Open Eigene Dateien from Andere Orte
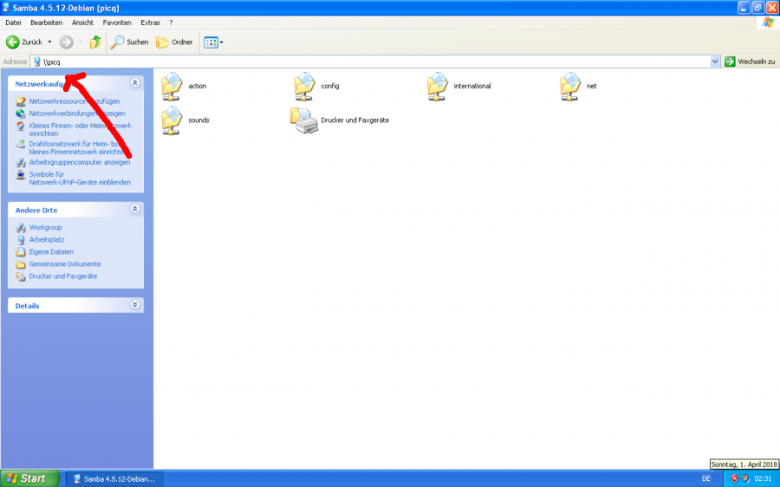 (51, 252)
